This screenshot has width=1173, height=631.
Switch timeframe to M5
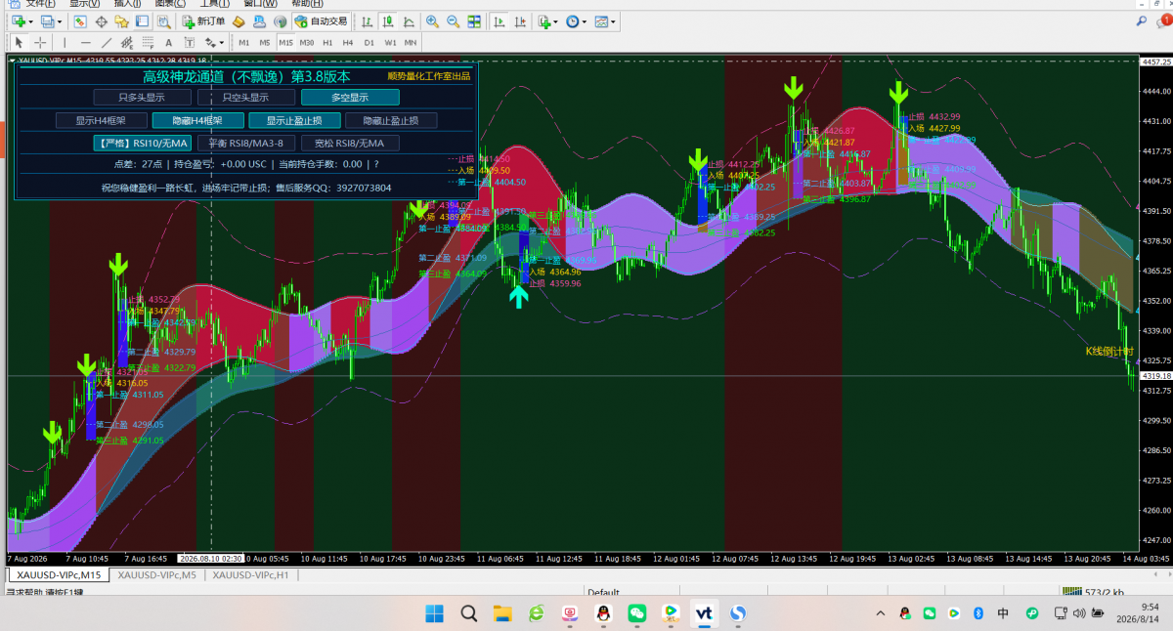(265, 43)
